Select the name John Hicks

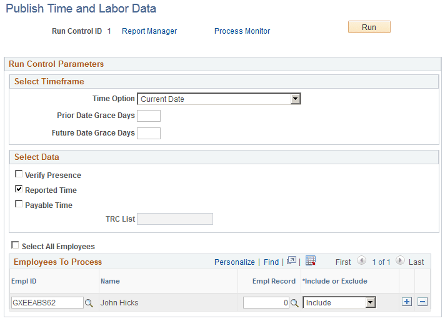pyautogui.click(x=119, y=303)
